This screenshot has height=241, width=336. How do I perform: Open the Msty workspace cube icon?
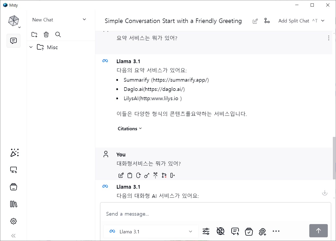pyautogui.click(x=13, y=21)
